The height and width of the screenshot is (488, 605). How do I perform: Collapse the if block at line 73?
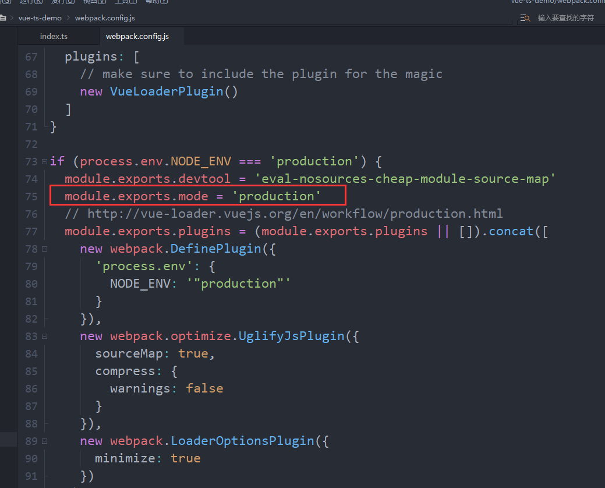tap(44, 161)
